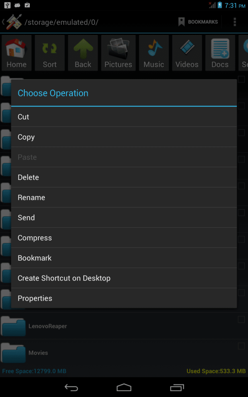
Task: Tick the checkbox for LenovoReaper folder
Action: (x=241, y=319)
